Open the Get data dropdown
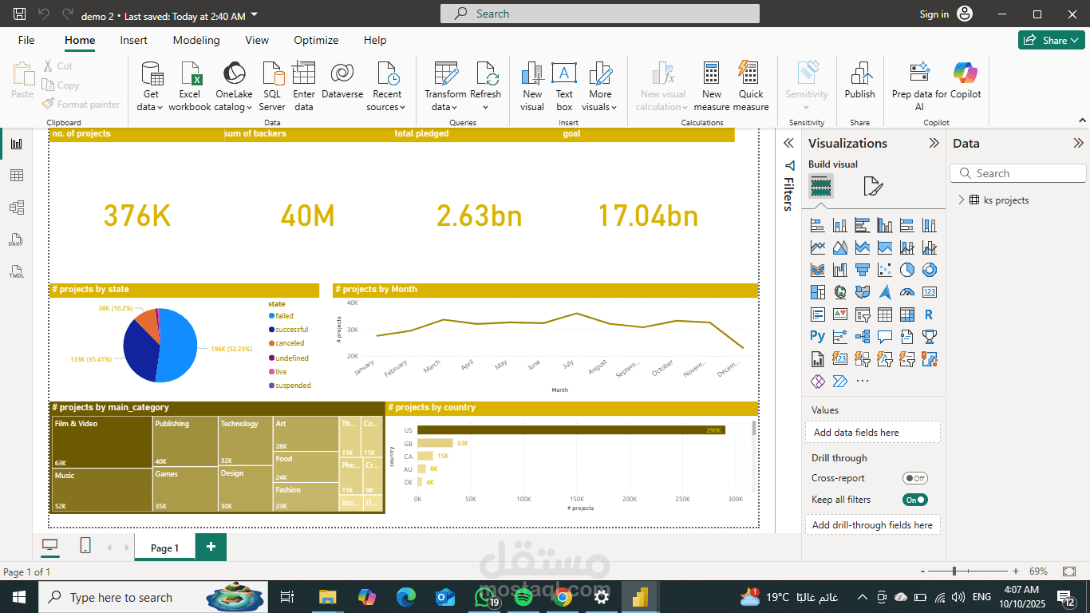Screen dimensions: 1090x613 point(149,86)
